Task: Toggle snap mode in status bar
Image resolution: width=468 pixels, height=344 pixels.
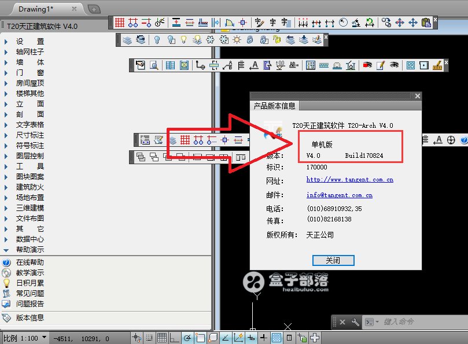Action: pyautogui.click(x=149, y=338)
